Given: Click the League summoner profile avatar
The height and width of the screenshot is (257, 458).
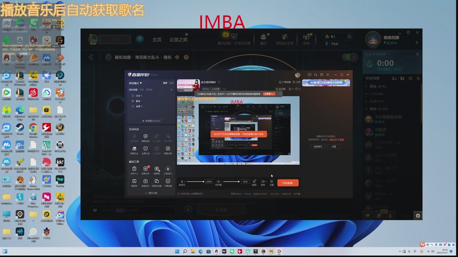Looking at the screenshot, I should coord(373,40).
